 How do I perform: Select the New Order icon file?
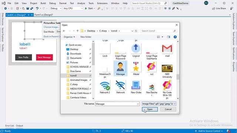click(x=136, y=87)
